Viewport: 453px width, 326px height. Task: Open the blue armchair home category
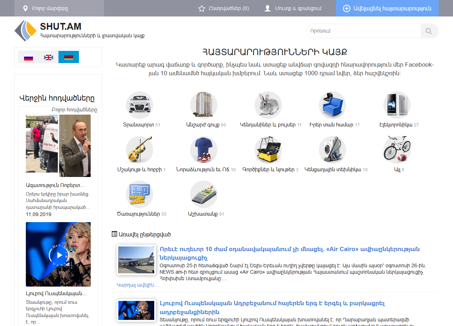coord(332,105)
